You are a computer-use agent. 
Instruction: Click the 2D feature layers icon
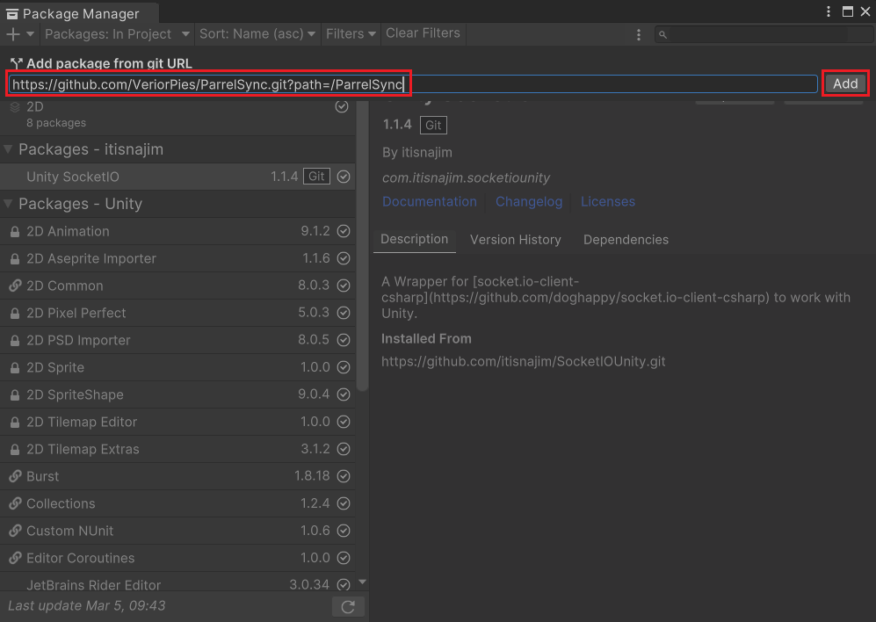click(x=15, y=106)
